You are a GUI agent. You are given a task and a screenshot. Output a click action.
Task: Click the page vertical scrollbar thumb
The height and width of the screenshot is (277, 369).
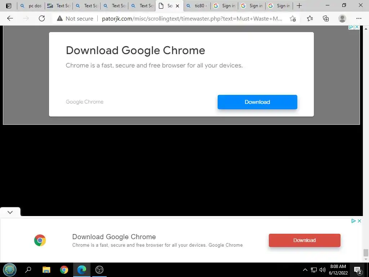(x=366, y=253)
